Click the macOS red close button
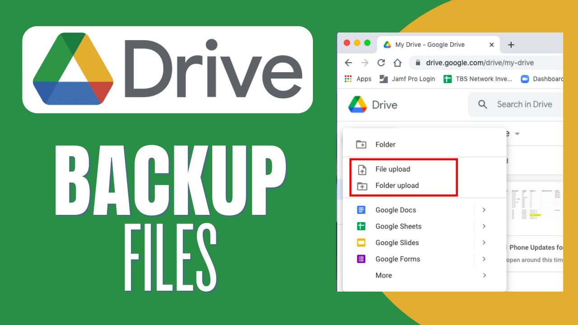 [347, 43]
